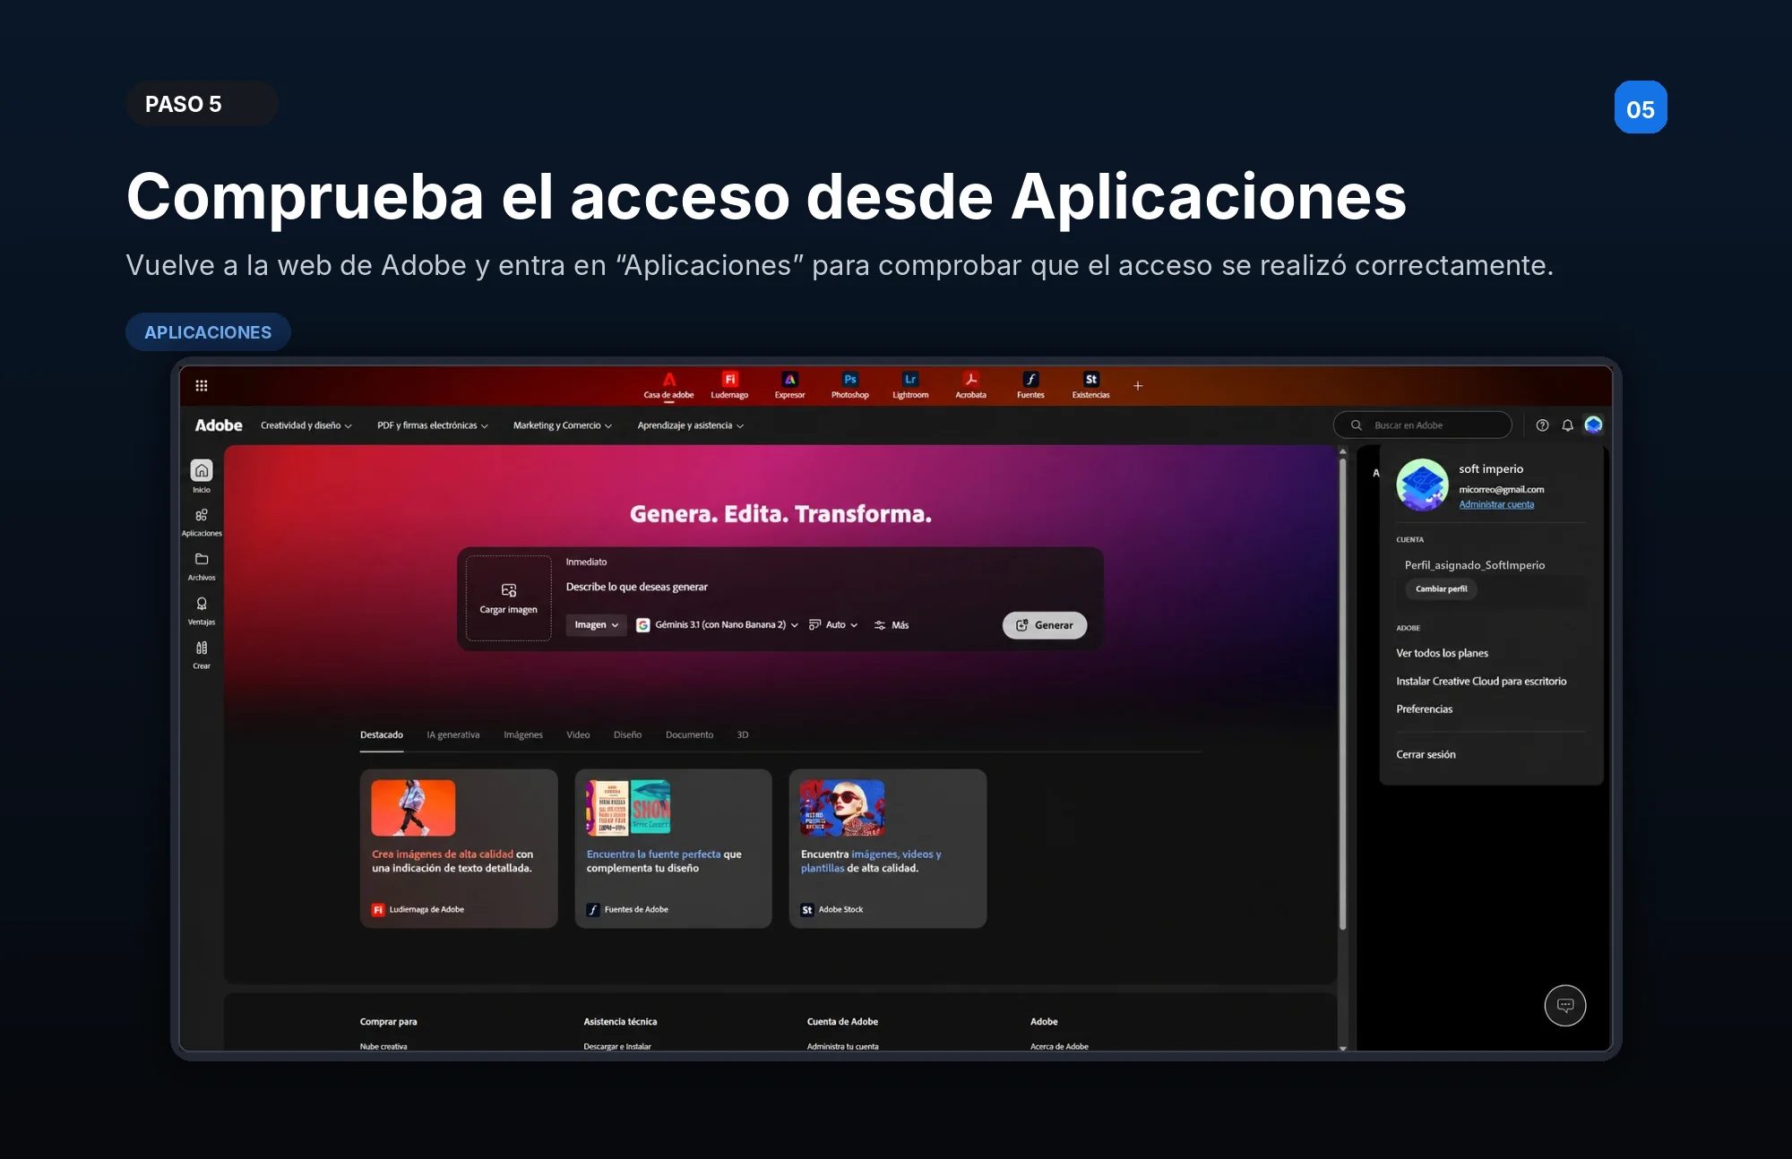Expand Aprendizaje y asistencia menu
The width and height of the screenshot is (1792, 1159).
coord(690,425)
